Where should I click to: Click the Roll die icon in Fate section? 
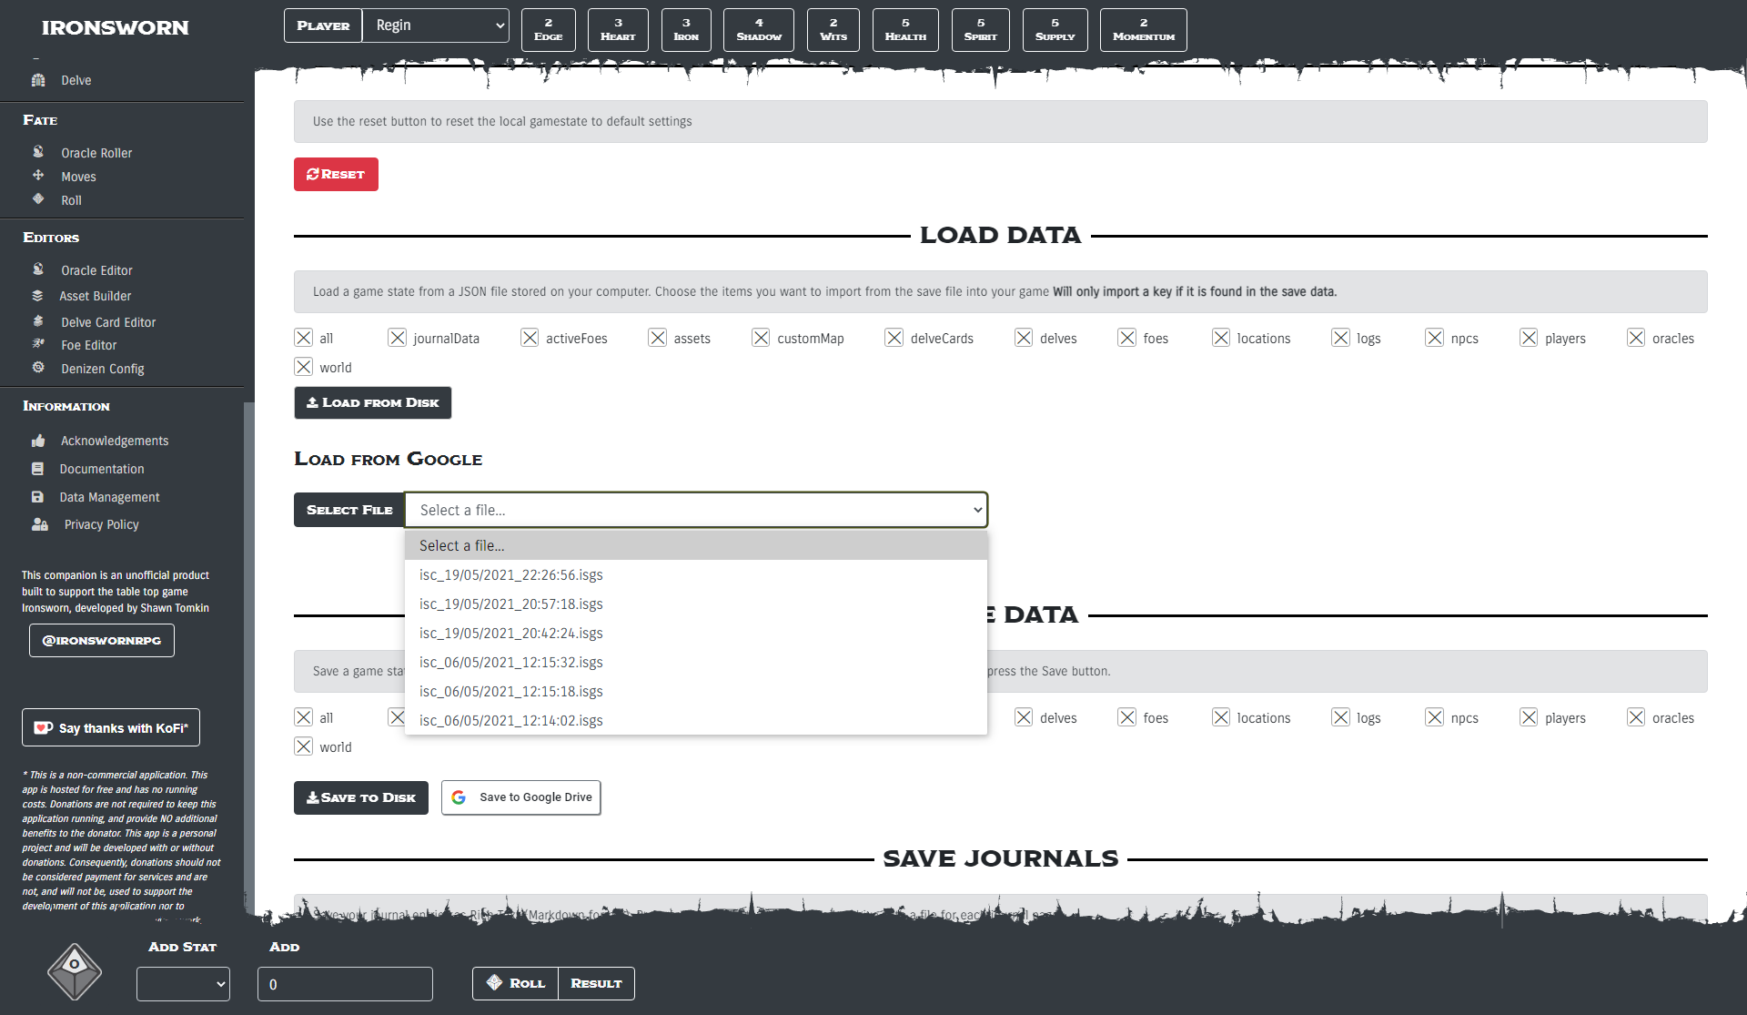click(x=38, y=199)
